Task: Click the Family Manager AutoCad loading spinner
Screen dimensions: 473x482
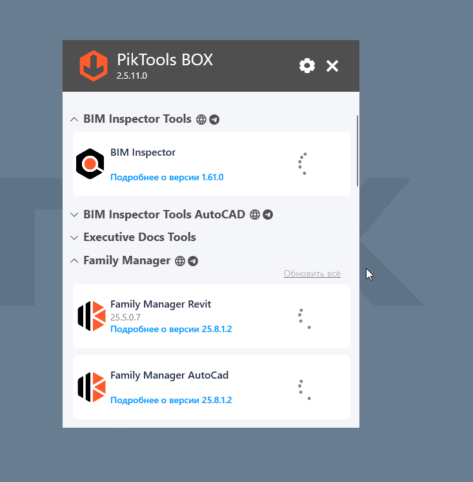Action: point(304,390)
